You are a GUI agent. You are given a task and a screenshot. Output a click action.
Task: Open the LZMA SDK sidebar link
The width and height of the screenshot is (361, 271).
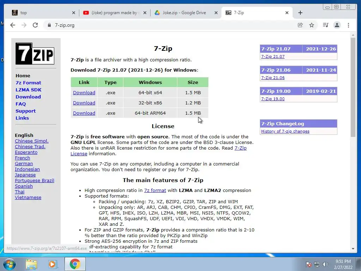pos(29,90)
